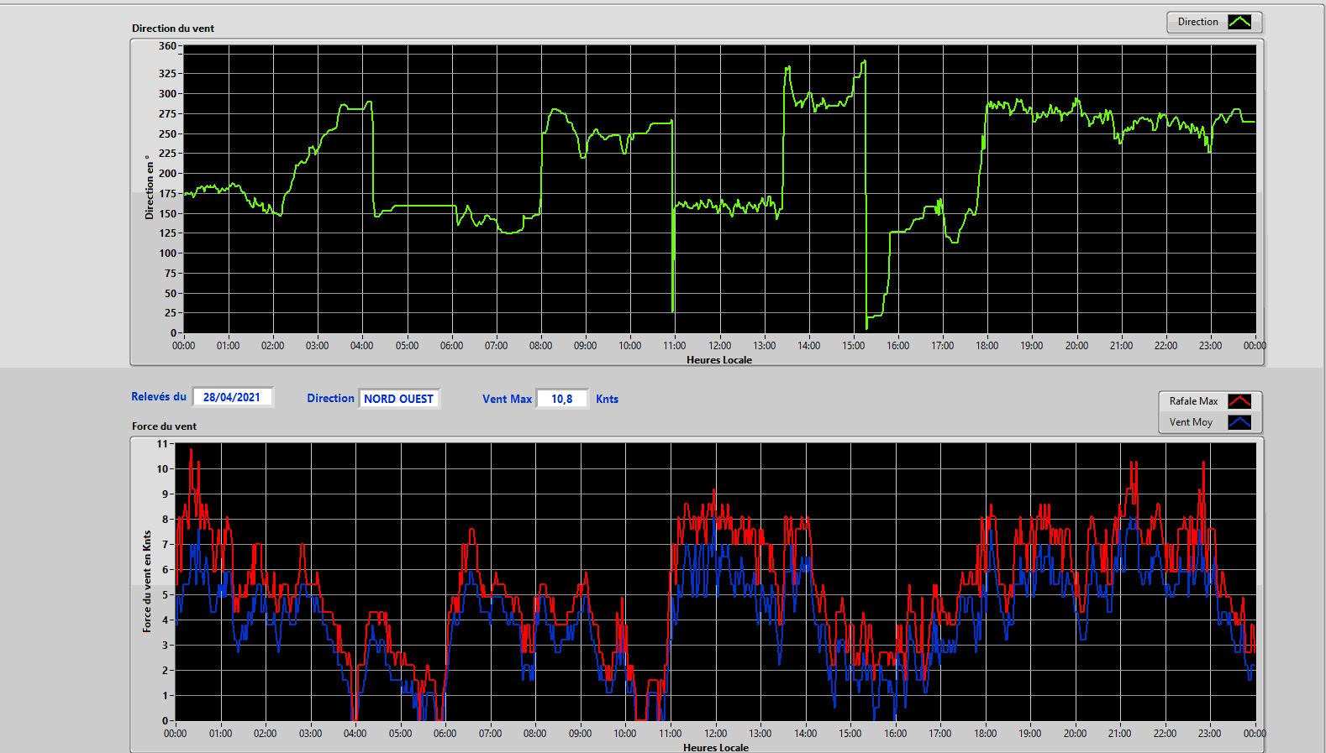The height and width of the screenshot is (753, 1326).
Task: Click the 03:00 tick on direction chart
Action: click(318, 345)
